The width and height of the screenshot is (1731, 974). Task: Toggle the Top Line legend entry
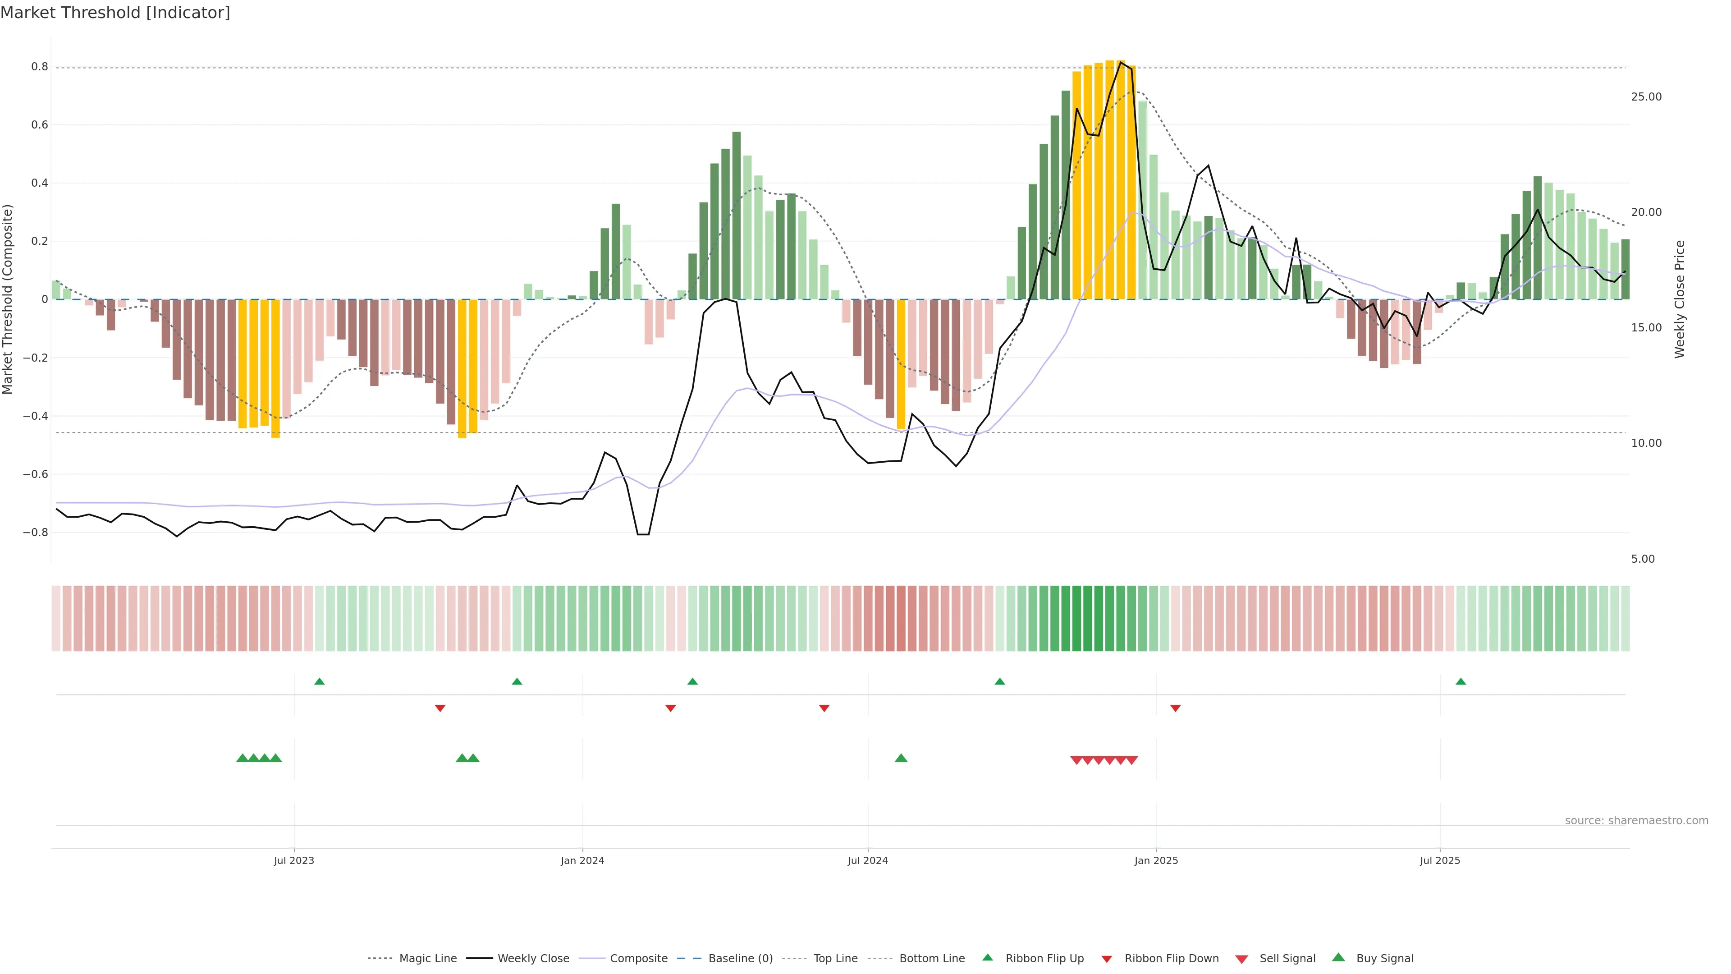point(835,959)
